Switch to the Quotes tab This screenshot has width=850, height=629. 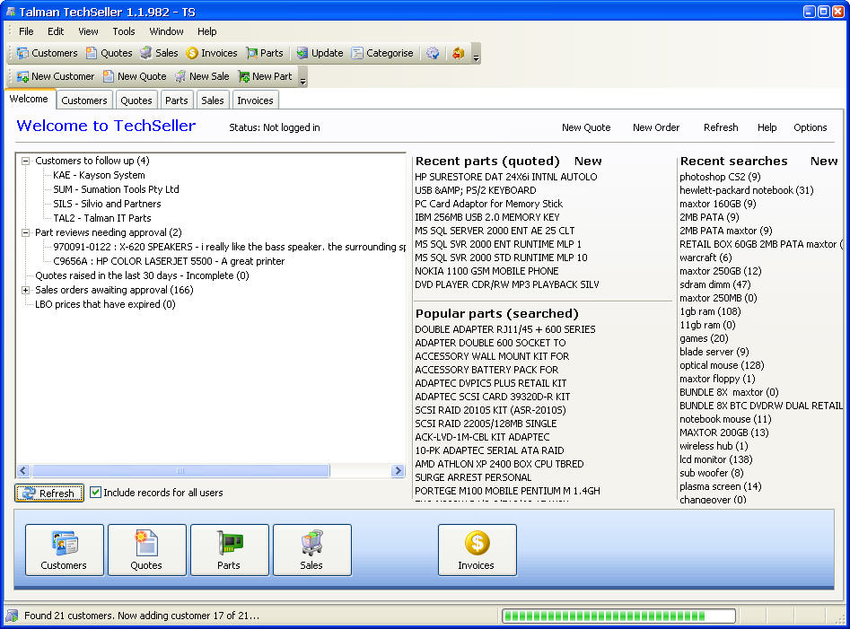tap(136, 100)
